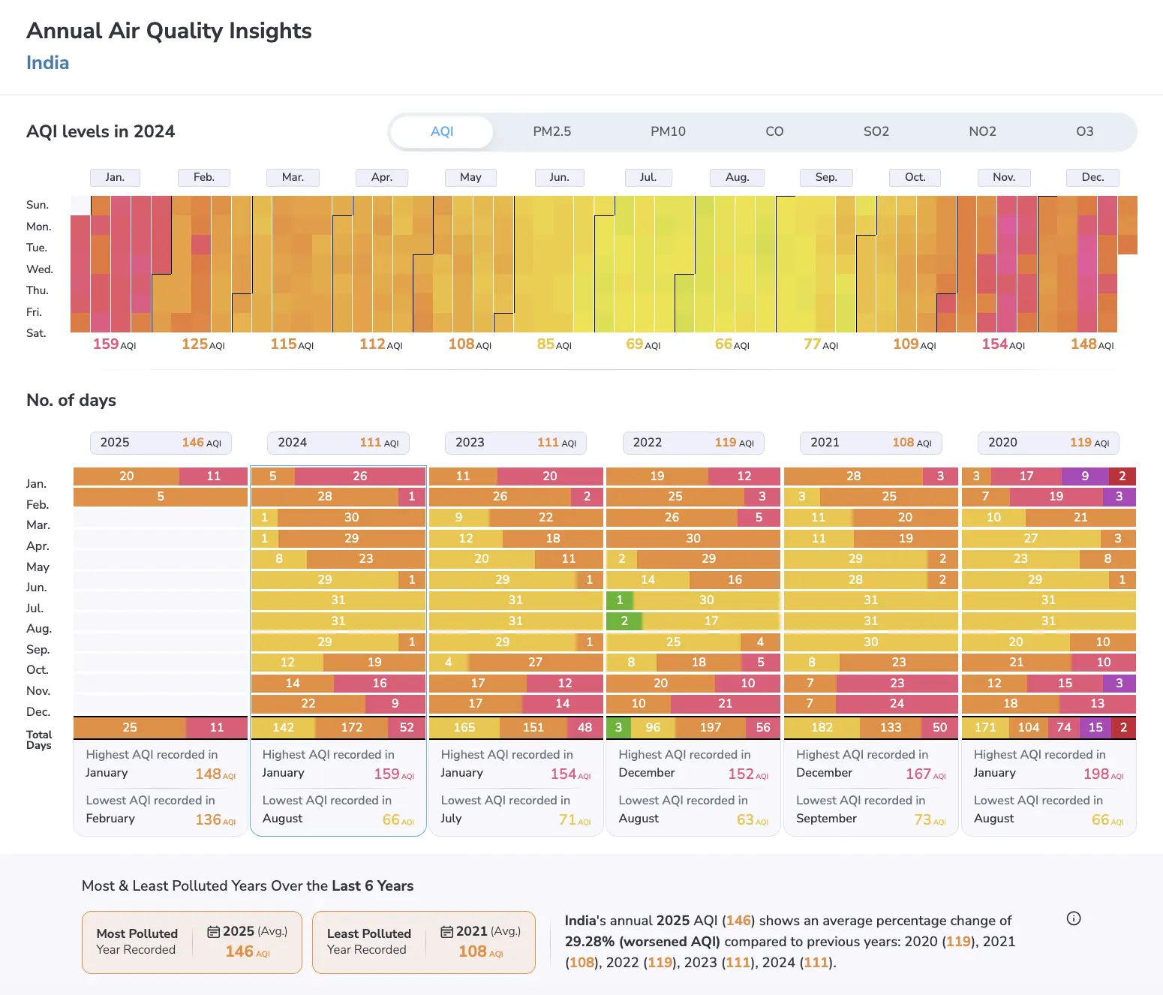Click the 69 AQI July average value
Image resolution: width=1163 pixels, height=995 pixels.
pyautogui.click(x=643, y=344)
